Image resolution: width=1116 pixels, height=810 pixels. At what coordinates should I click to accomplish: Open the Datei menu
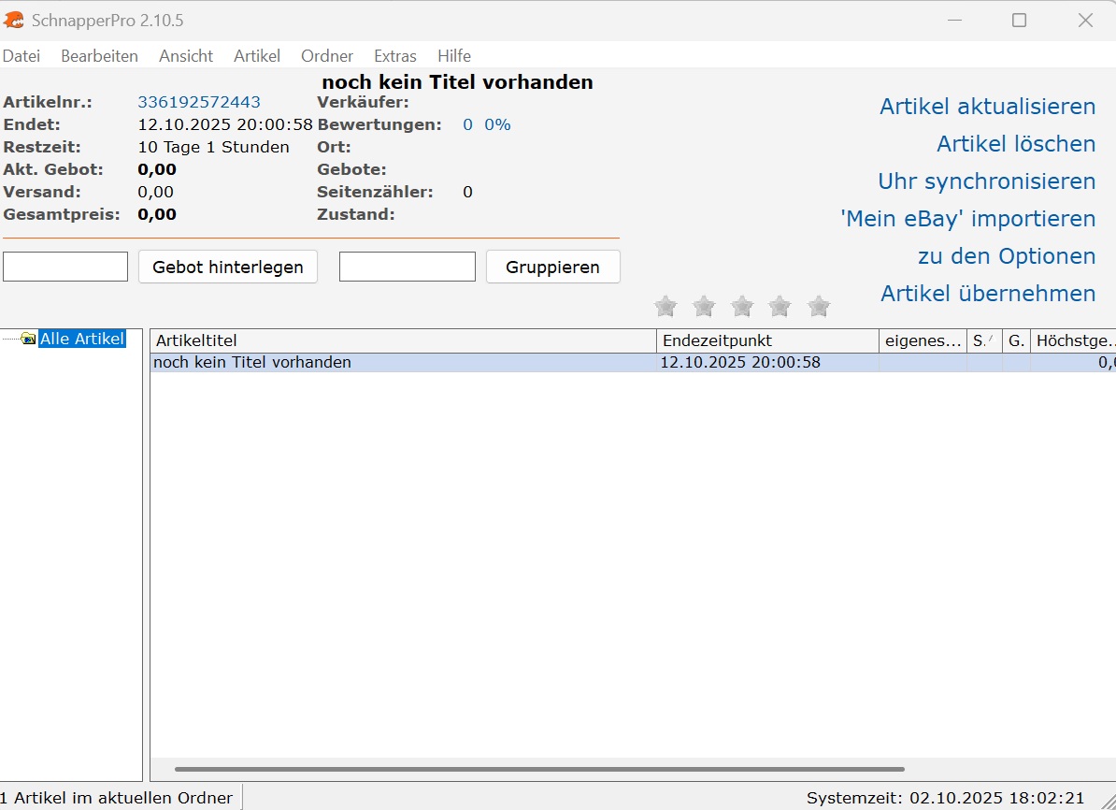click(x=21, y=56)
